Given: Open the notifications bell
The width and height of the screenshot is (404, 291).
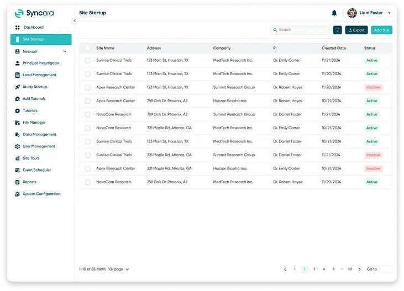Looking at the screenshot, I should click(334, 13).
